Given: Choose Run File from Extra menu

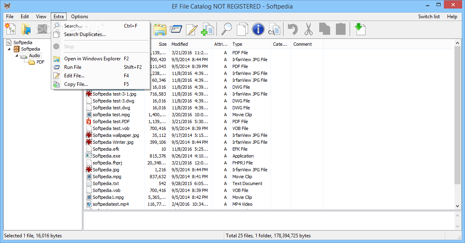Looking at the screenshot, I should (x=101, y=67).
